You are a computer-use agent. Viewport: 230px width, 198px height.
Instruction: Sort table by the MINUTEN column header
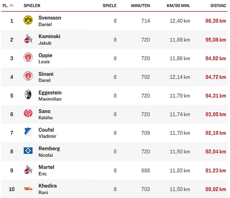(140, 6)
